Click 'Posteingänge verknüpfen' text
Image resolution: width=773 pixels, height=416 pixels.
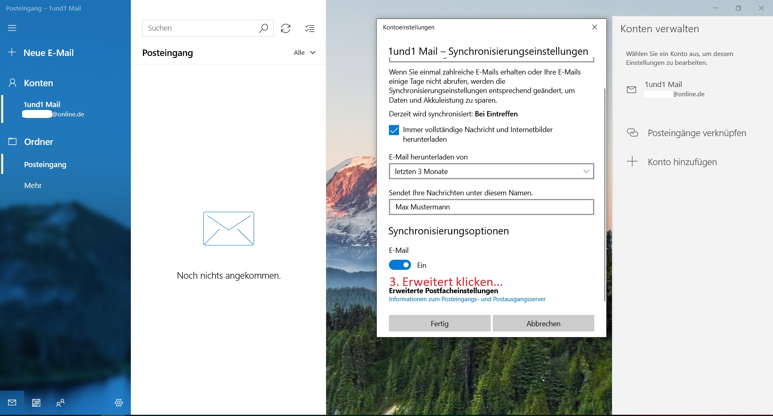(x=697, y=133)
